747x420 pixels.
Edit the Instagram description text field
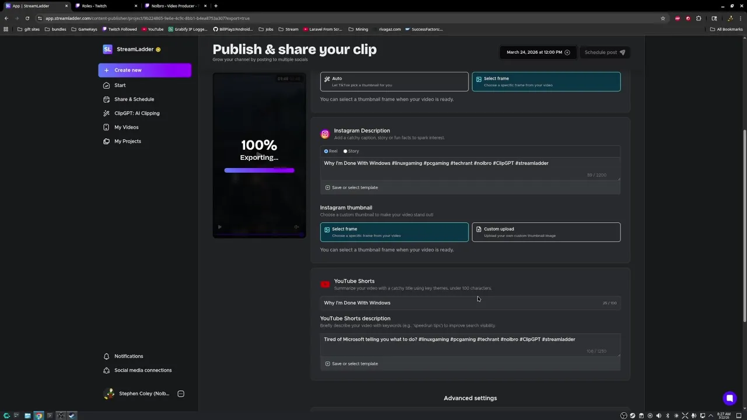[470, 169]
